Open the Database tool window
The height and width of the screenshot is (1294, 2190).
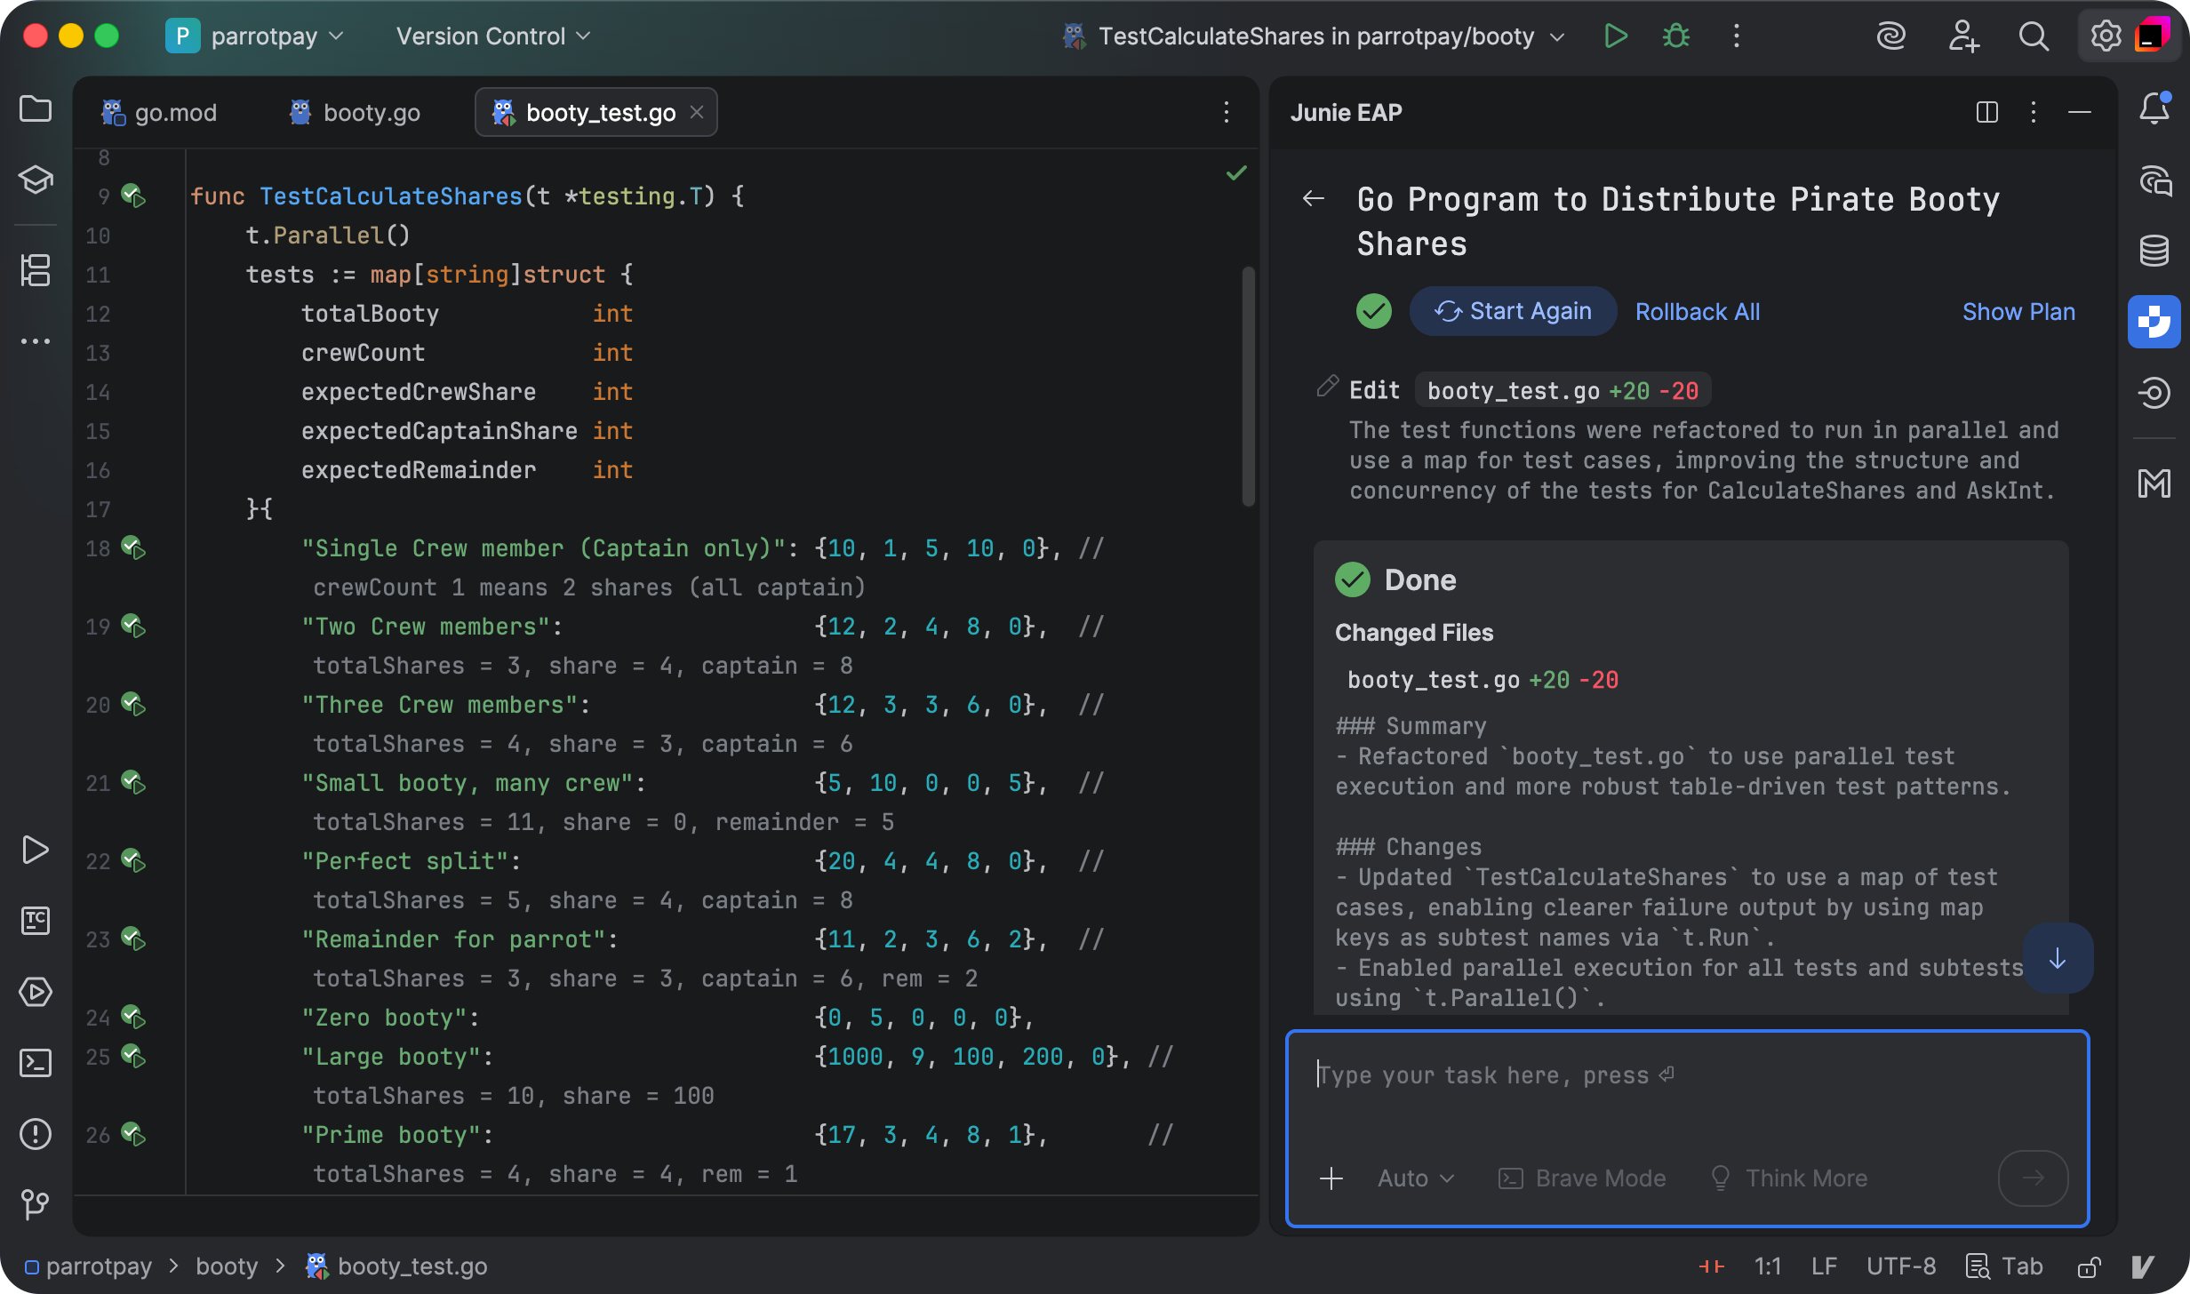click(2154, 251)
